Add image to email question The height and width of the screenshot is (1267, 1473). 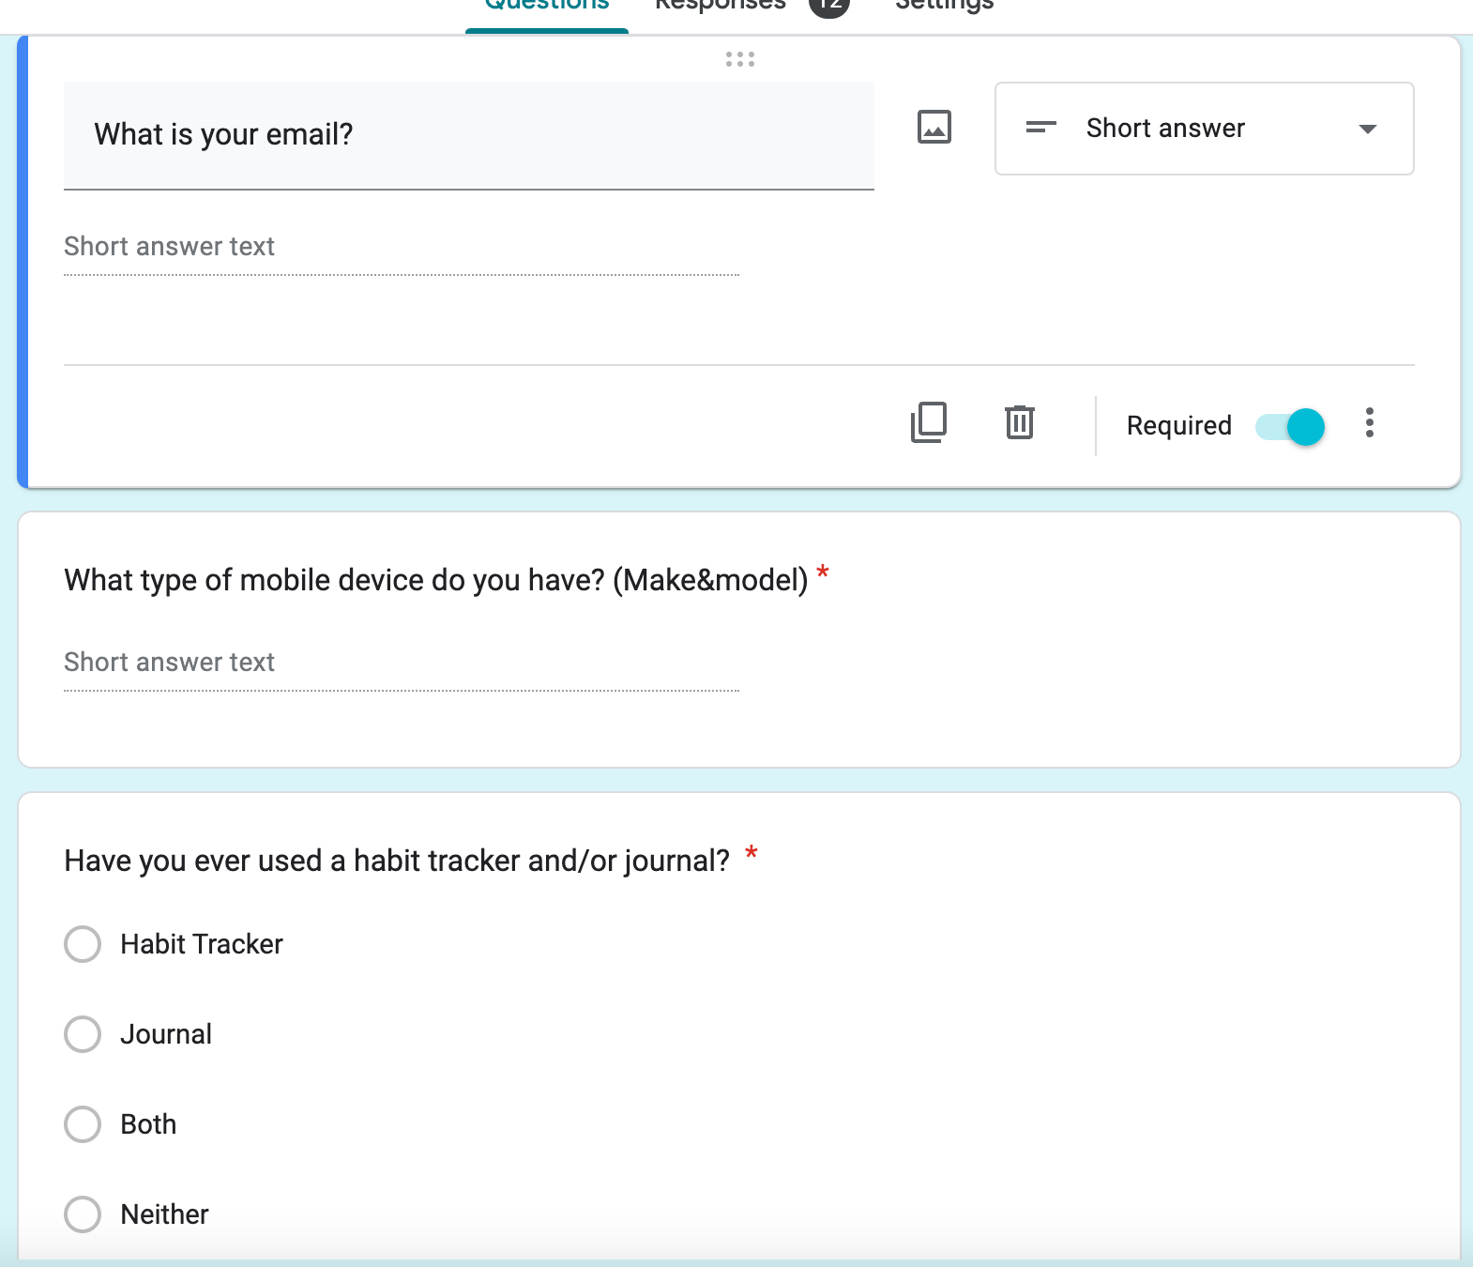[x=934, y=128]
